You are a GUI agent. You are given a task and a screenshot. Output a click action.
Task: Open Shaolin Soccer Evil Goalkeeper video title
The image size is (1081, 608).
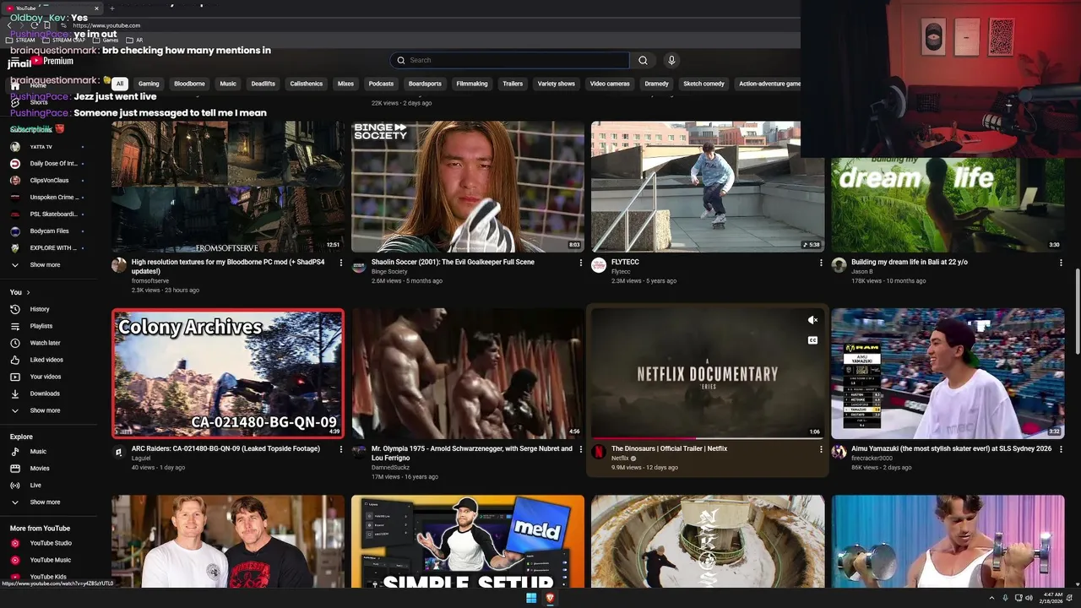tap(453, 263)
